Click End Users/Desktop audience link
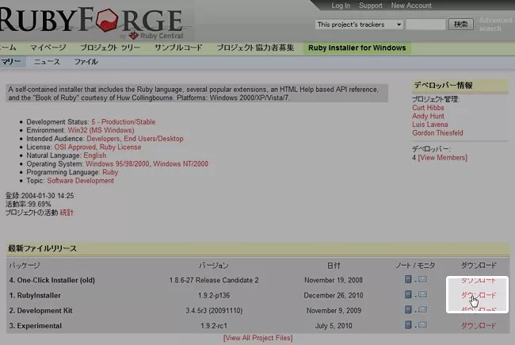The image size is (515, 345). [x=154, y=139]
